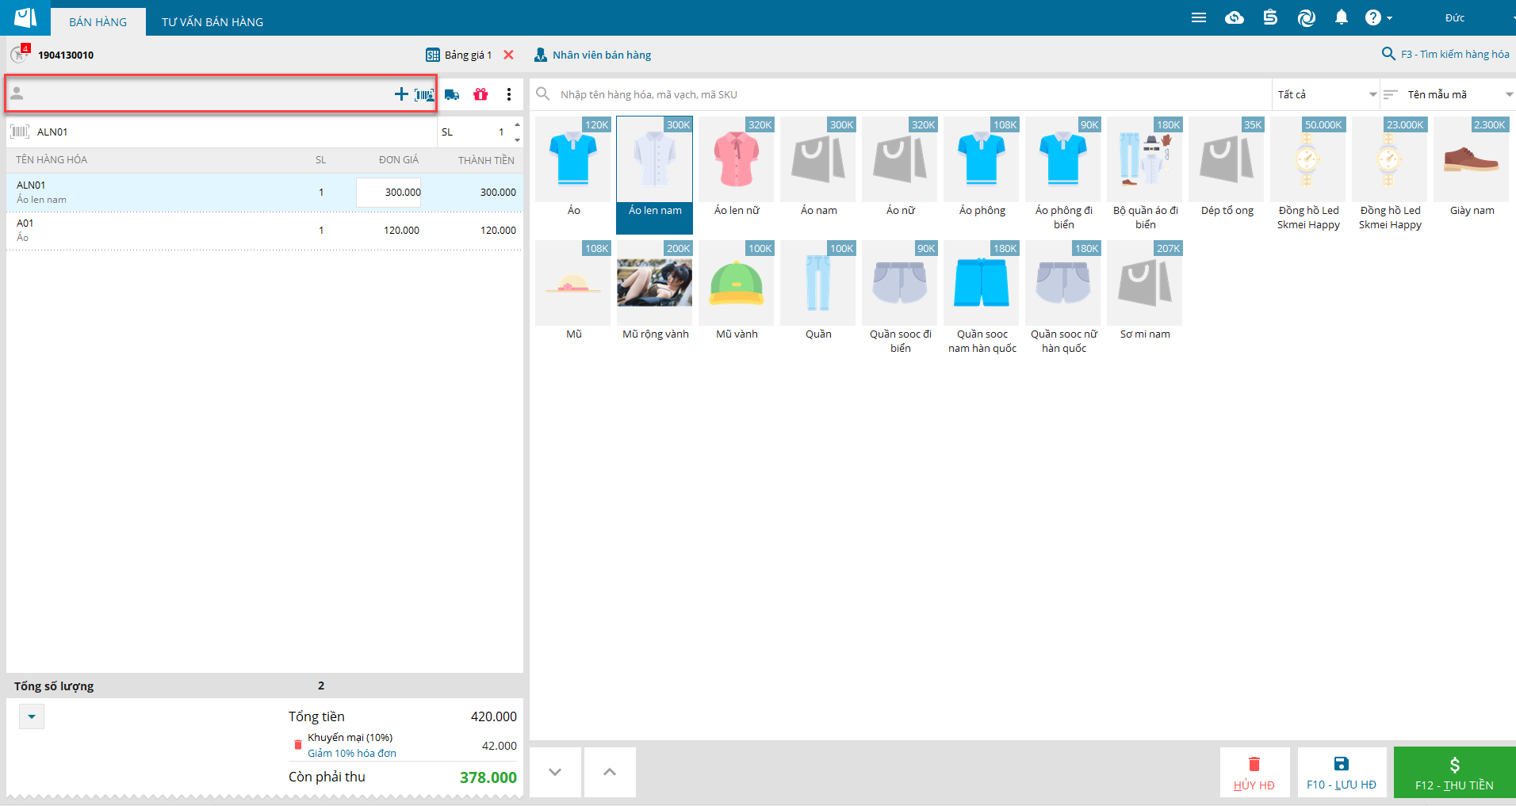Click the app logo in top-left corner
1516x806 pixels.
(25, 17)
